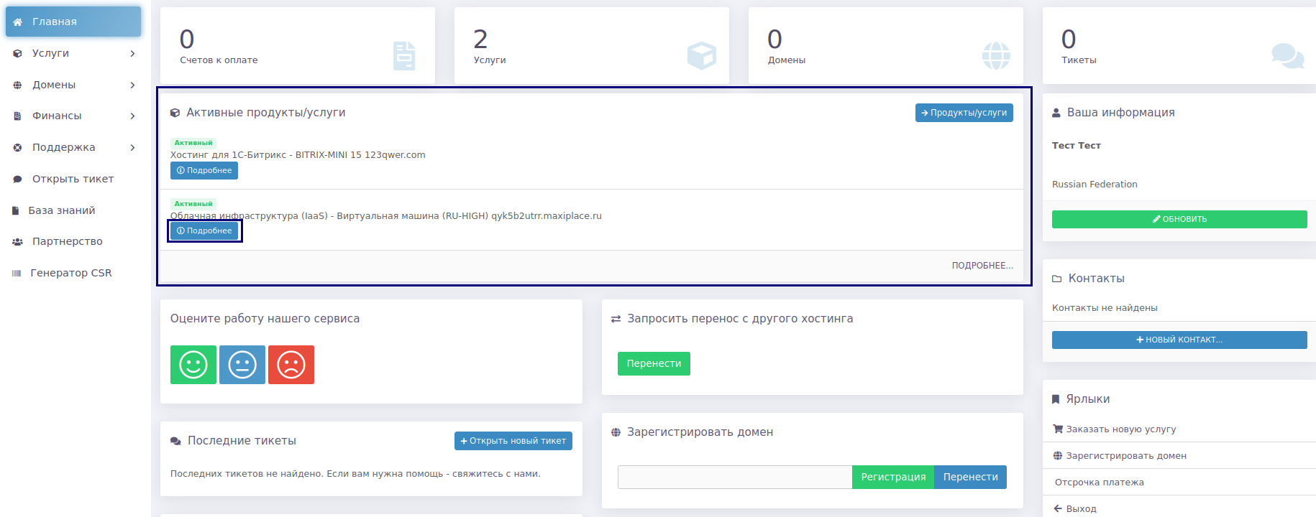The width and height of the screenshot is (1316, 517).
Task: Click the folder icon beside Контакты
Action: click(1057, 279)
